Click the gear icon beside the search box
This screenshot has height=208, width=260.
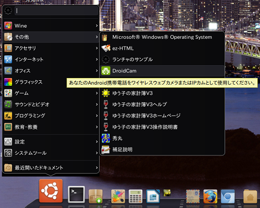8,11
